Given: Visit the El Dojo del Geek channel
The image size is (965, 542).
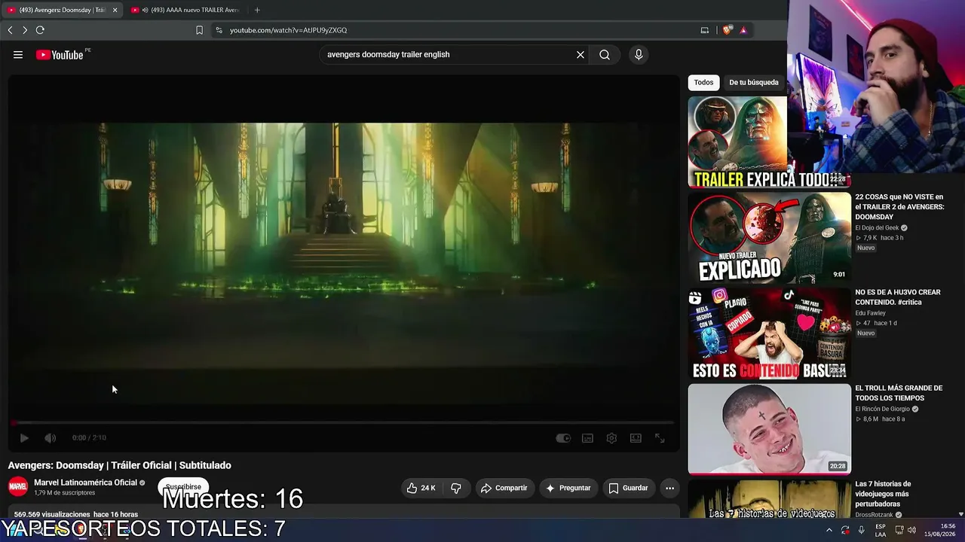Looking at the screenshot, I should [x=877, y=227].
